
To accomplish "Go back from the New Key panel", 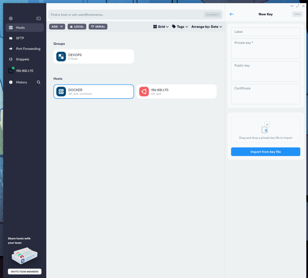I will tap(231, 14).
